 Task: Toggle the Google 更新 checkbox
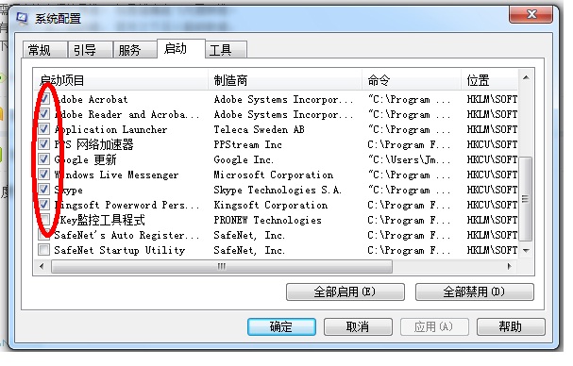tap(44, 159)
